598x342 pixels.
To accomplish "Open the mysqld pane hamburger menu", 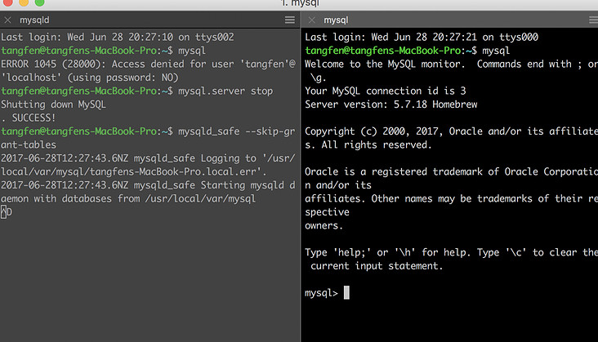I will (290, 20).
